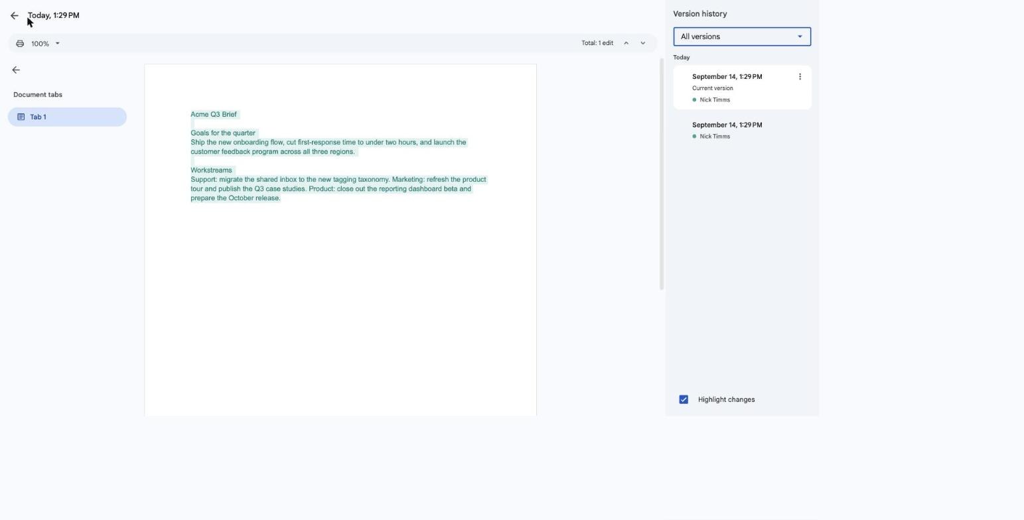Click the Version history panel title

pos(699,13)
